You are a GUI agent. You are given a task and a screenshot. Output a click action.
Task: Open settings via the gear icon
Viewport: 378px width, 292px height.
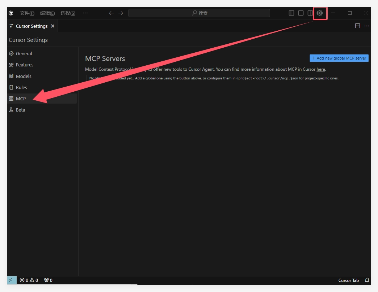pos(319,13)
